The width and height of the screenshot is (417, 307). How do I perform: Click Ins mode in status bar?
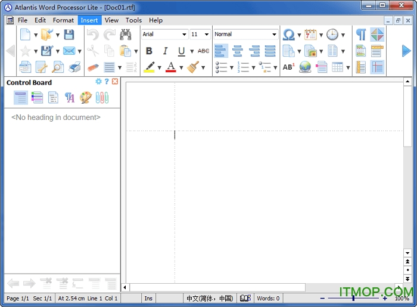pos(148,299)
